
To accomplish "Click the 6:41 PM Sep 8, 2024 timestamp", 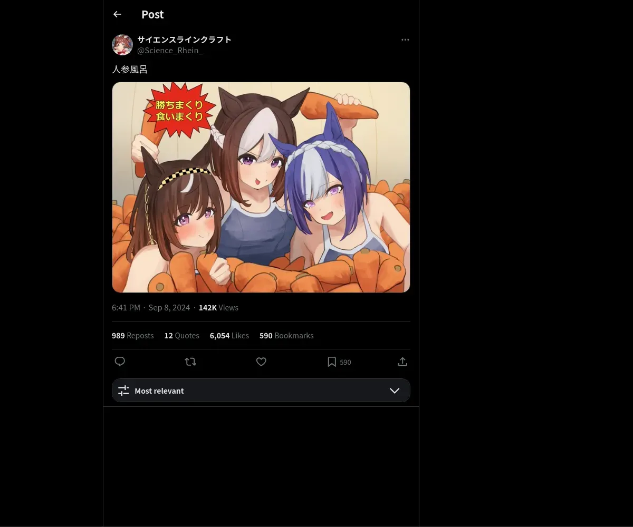I will (x=151, y=308).
